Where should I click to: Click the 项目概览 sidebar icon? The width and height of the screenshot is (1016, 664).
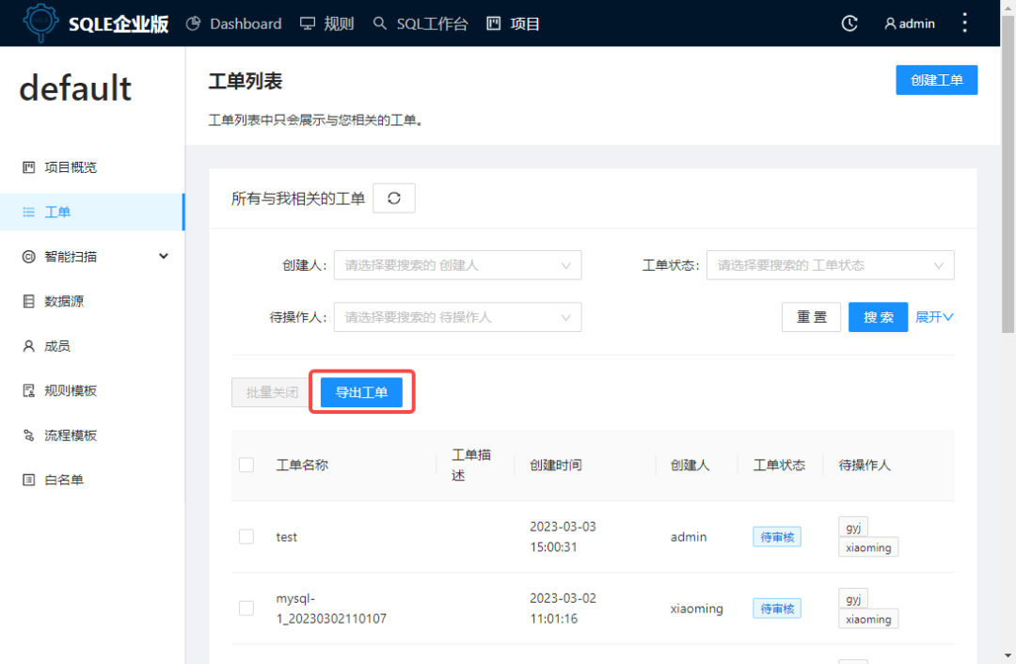(x=28, y=167)
